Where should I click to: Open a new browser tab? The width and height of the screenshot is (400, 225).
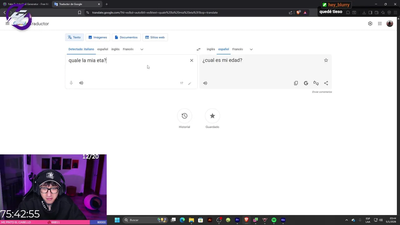click(107, 4)
